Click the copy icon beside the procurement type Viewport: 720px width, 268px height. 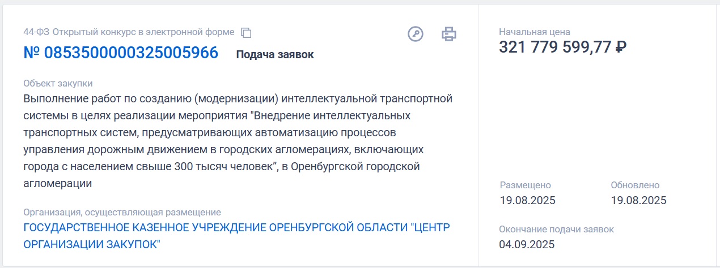246,33
